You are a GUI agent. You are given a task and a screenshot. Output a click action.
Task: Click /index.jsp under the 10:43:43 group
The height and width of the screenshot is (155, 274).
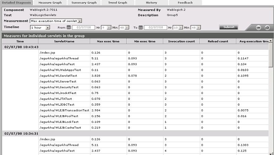(x=47, y=53)
